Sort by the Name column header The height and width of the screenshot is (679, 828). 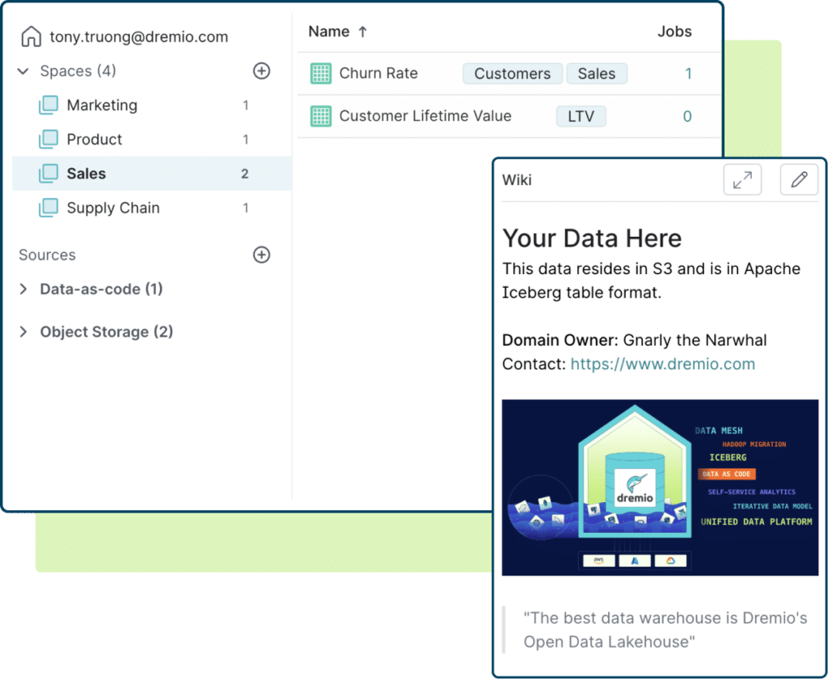click(329, 32)
